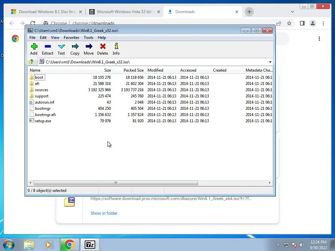Open Windows Explorer from the taskbar
Screen dimensions: 335x251
point(29,245)
